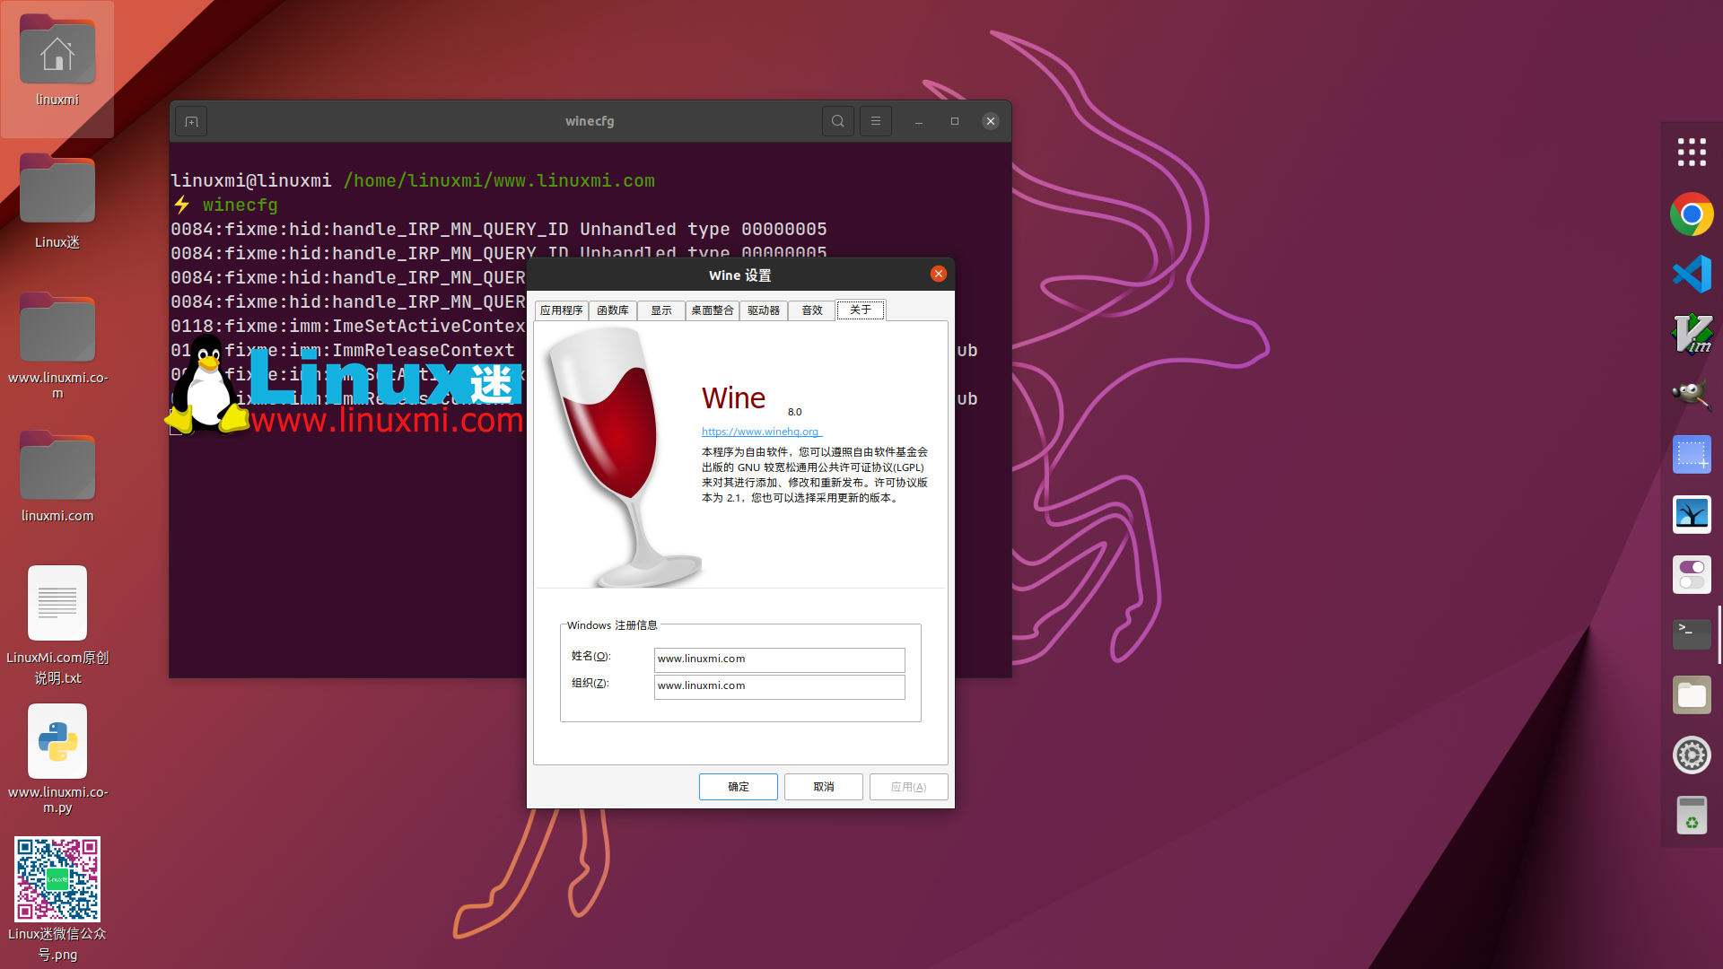This screenshot has height=969, width=1723.
Task: Switch to the 驱动器 tab
Action: (x=764, y=310)
